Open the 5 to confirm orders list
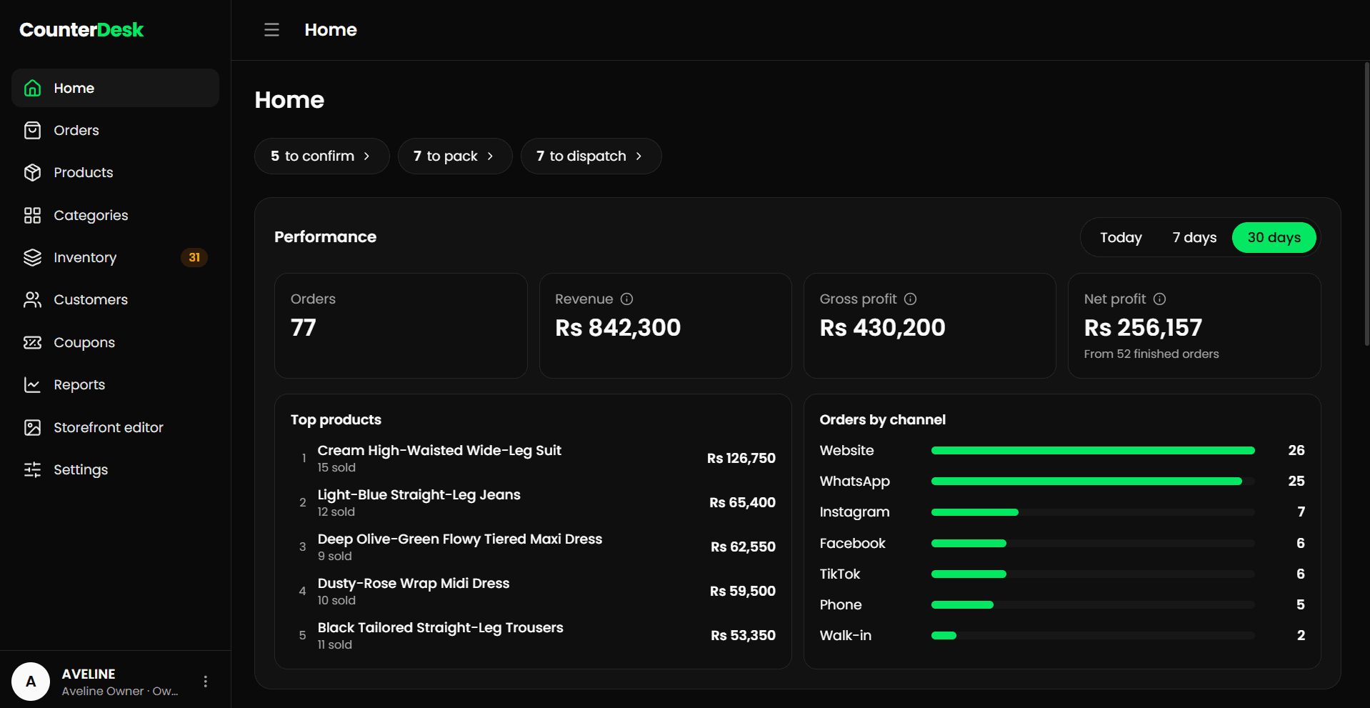 (x=321, y=156)
